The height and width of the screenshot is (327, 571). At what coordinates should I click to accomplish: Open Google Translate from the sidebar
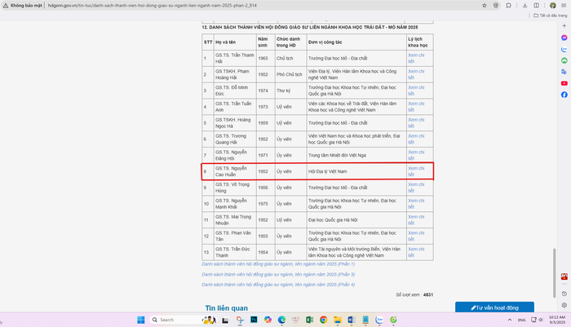(564, 72)
